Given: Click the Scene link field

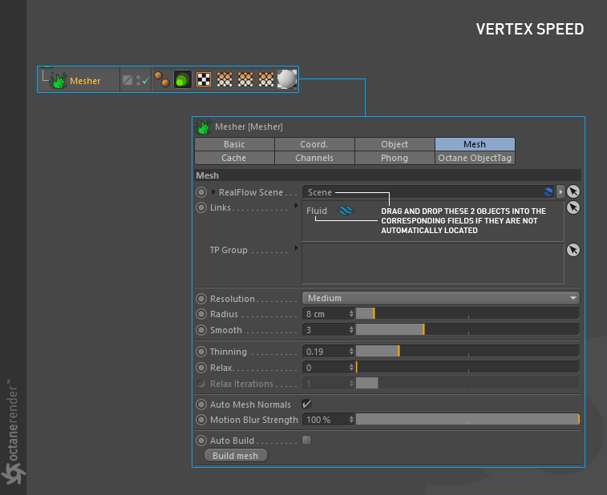Looking at the screenshot, I should 428,192.
